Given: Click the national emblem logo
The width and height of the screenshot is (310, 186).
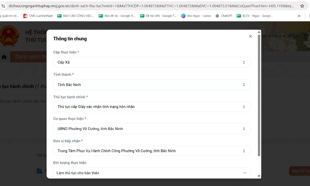Looking at the screenshot, I should 9,36.
